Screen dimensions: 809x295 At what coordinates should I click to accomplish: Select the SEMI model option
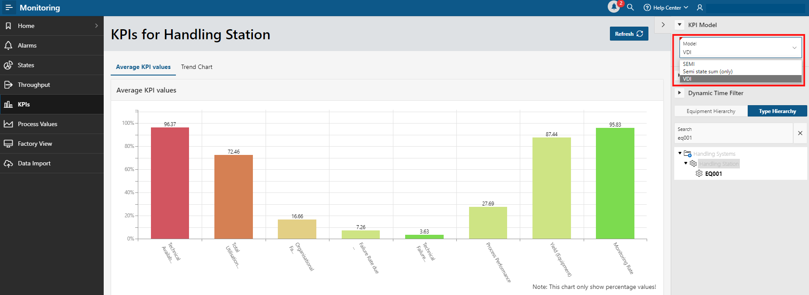tap(689, 64)
